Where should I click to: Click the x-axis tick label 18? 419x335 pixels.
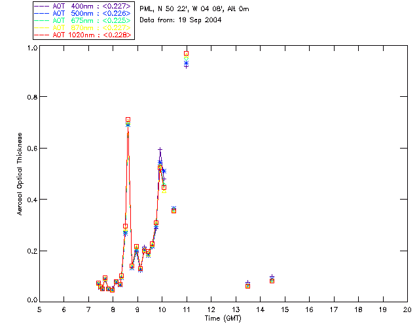click(x=358, y=309)
